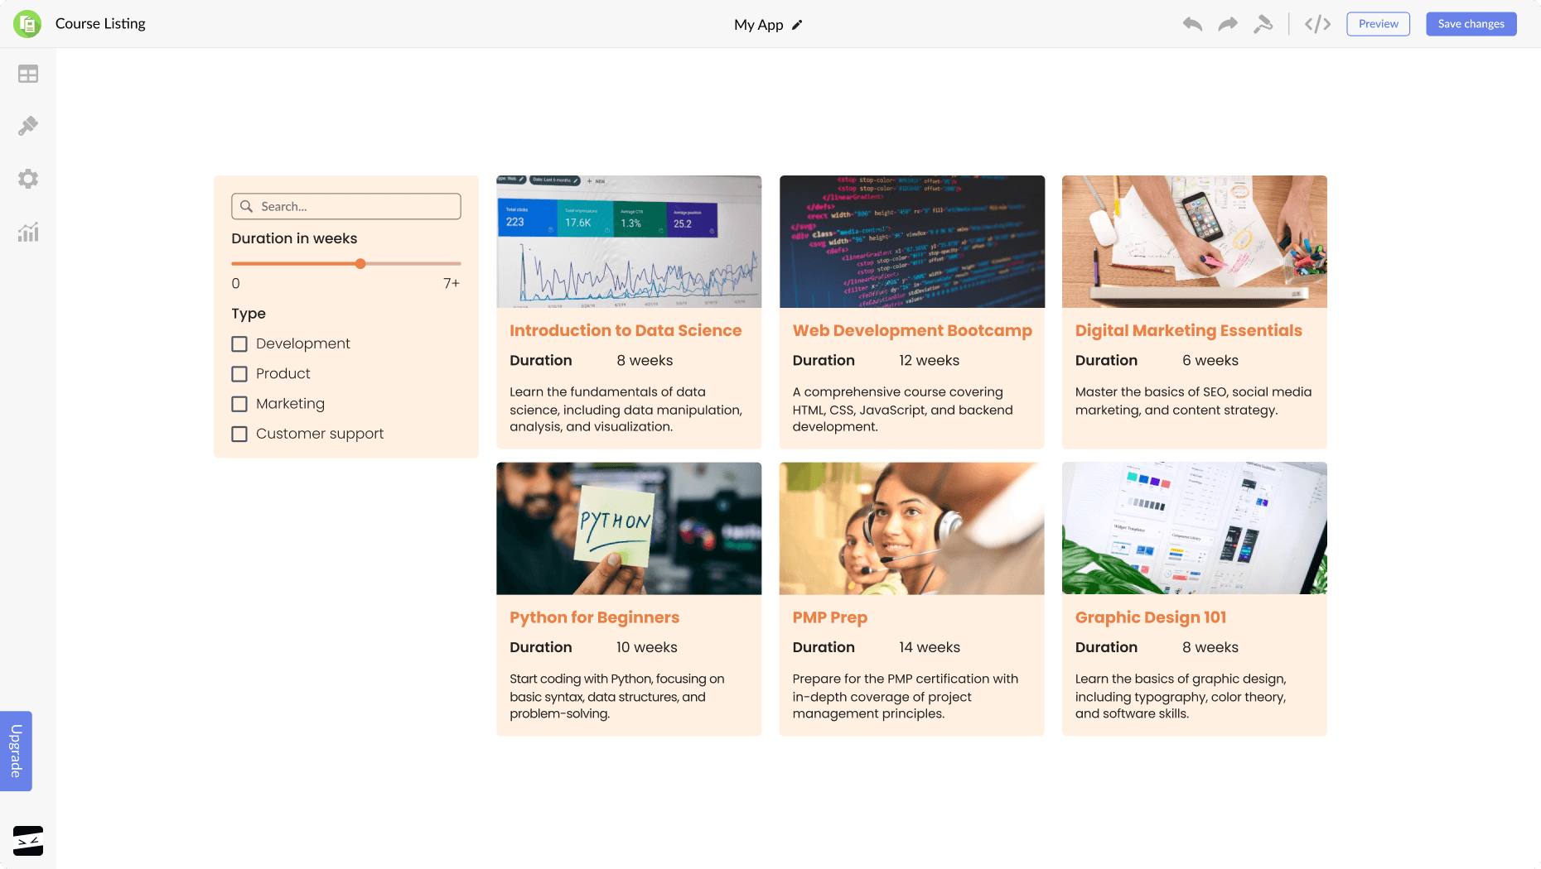Image resolution: width=1541 pixels, height=869 pixels.
Task: Click the green app logo top left
Action: pos(27,23)
